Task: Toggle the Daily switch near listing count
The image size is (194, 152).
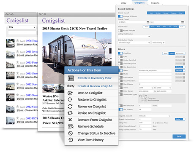Action: (x=180, y=119)
